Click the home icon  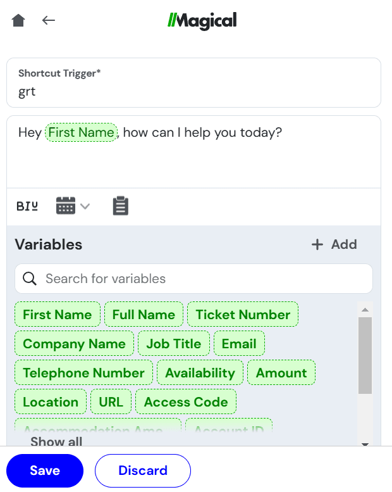click(18, 21)
